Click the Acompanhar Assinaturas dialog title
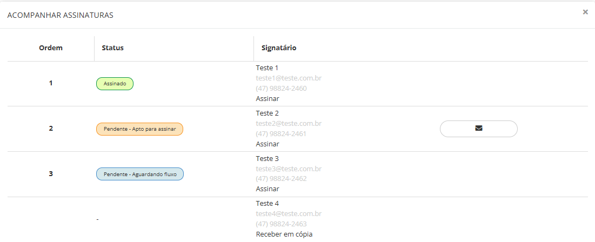Viewport: 595px width, 242px height. [60, 16]
